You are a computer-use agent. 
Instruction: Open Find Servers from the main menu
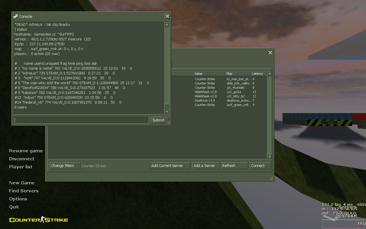(24, 191)
